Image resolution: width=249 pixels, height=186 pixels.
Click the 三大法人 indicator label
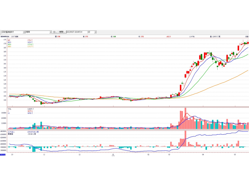11,132
